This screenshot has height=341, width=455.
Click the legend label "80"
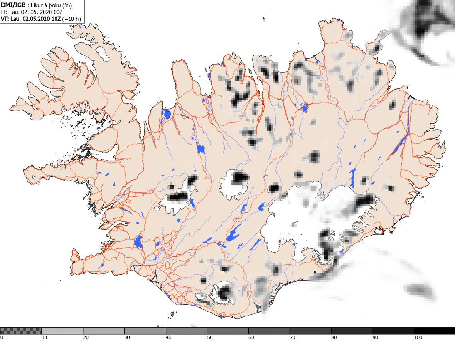[x=334, y=337]
